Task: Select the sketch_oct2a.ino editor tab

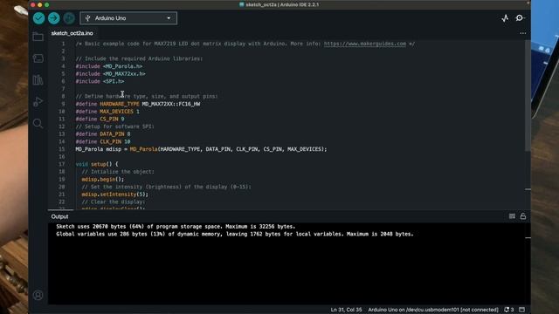Action: pyautogui.click(x=72, y=33)
